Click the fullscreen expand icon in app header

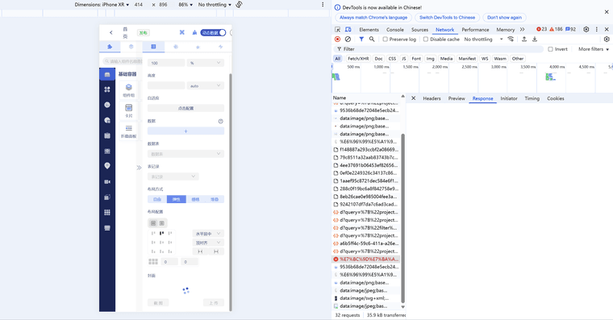click(181, 32)
